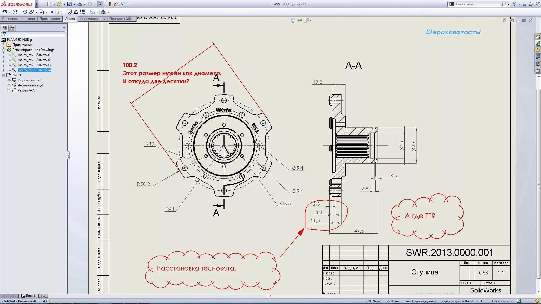Click the sketch point asterisk tool

coord(52,12)
